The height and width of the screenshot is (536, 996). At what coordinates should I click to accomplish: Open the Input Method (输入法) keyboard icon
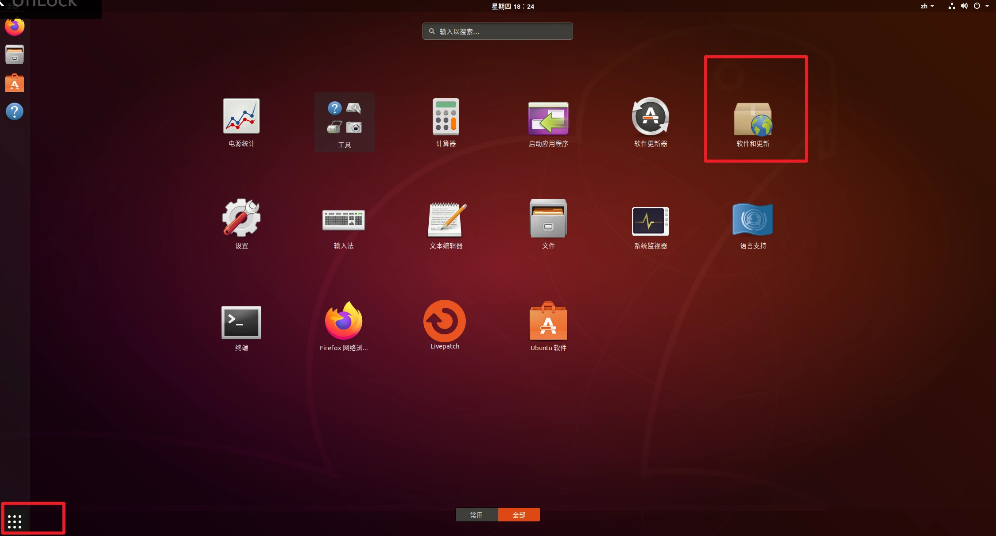click(x=344, y=220)
